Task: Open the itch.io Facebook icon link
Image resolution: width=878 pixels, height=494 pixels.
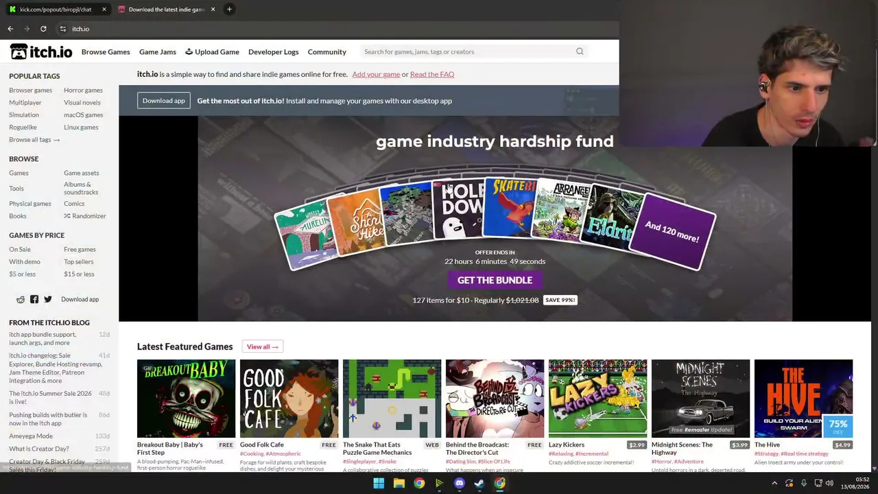Action: [34, 299]
